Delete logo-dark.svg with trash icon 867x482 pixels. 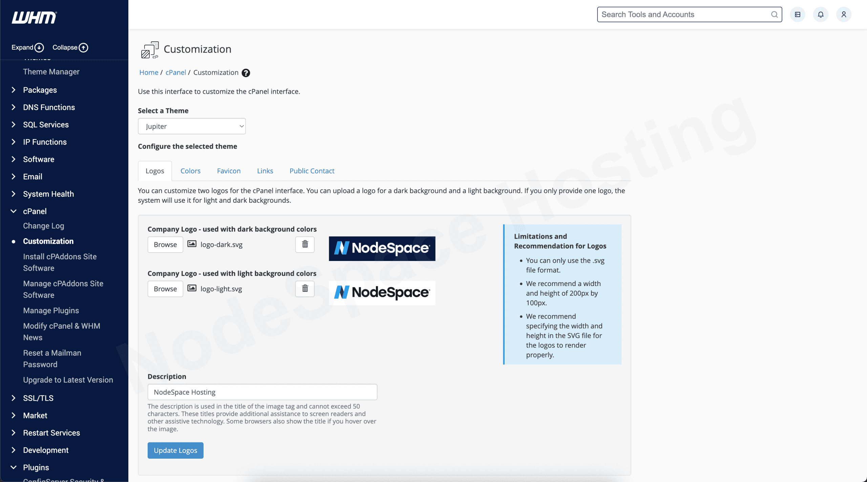(x=305, y=244)
